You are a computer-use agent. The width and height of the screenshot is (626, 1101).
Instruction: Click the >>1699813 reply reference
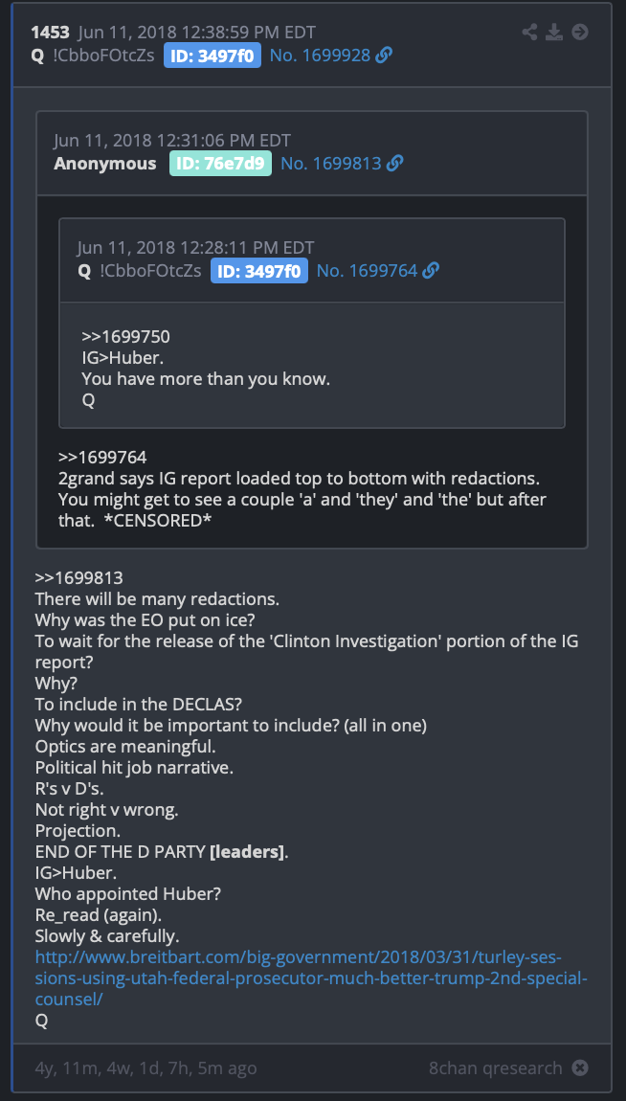pyautogui.click(x=79, y=578)
